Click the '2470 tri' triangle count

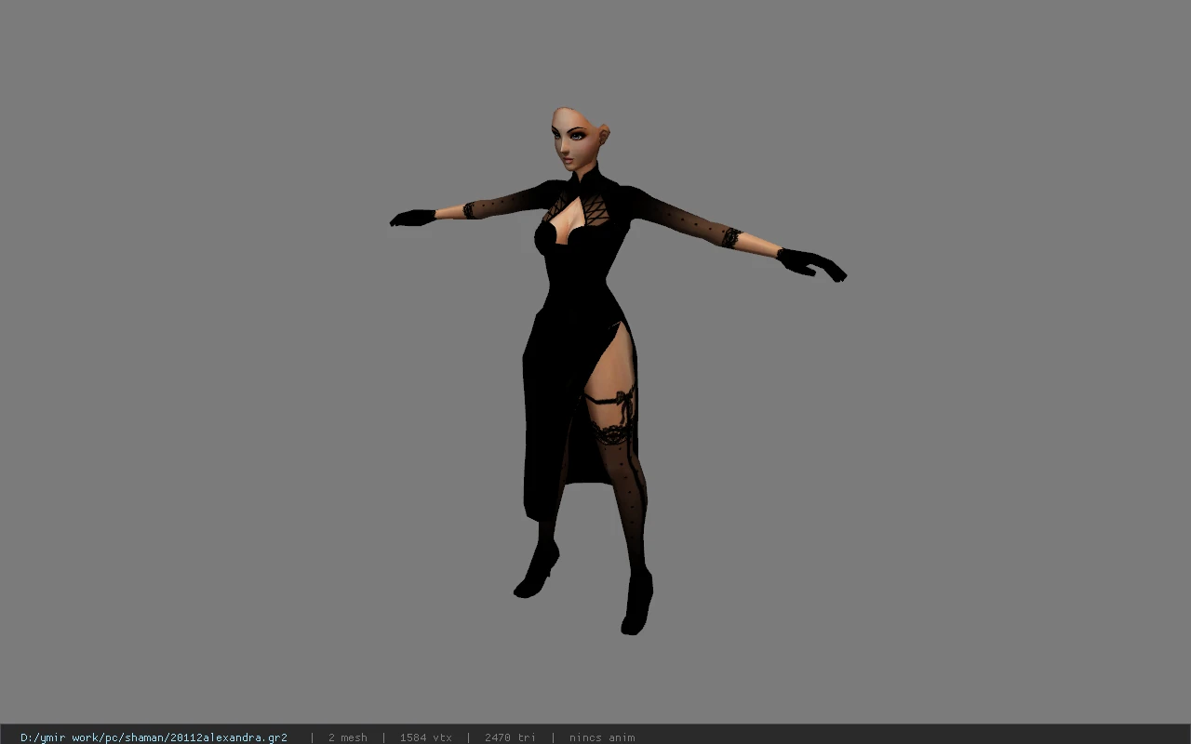click(510, 737)
